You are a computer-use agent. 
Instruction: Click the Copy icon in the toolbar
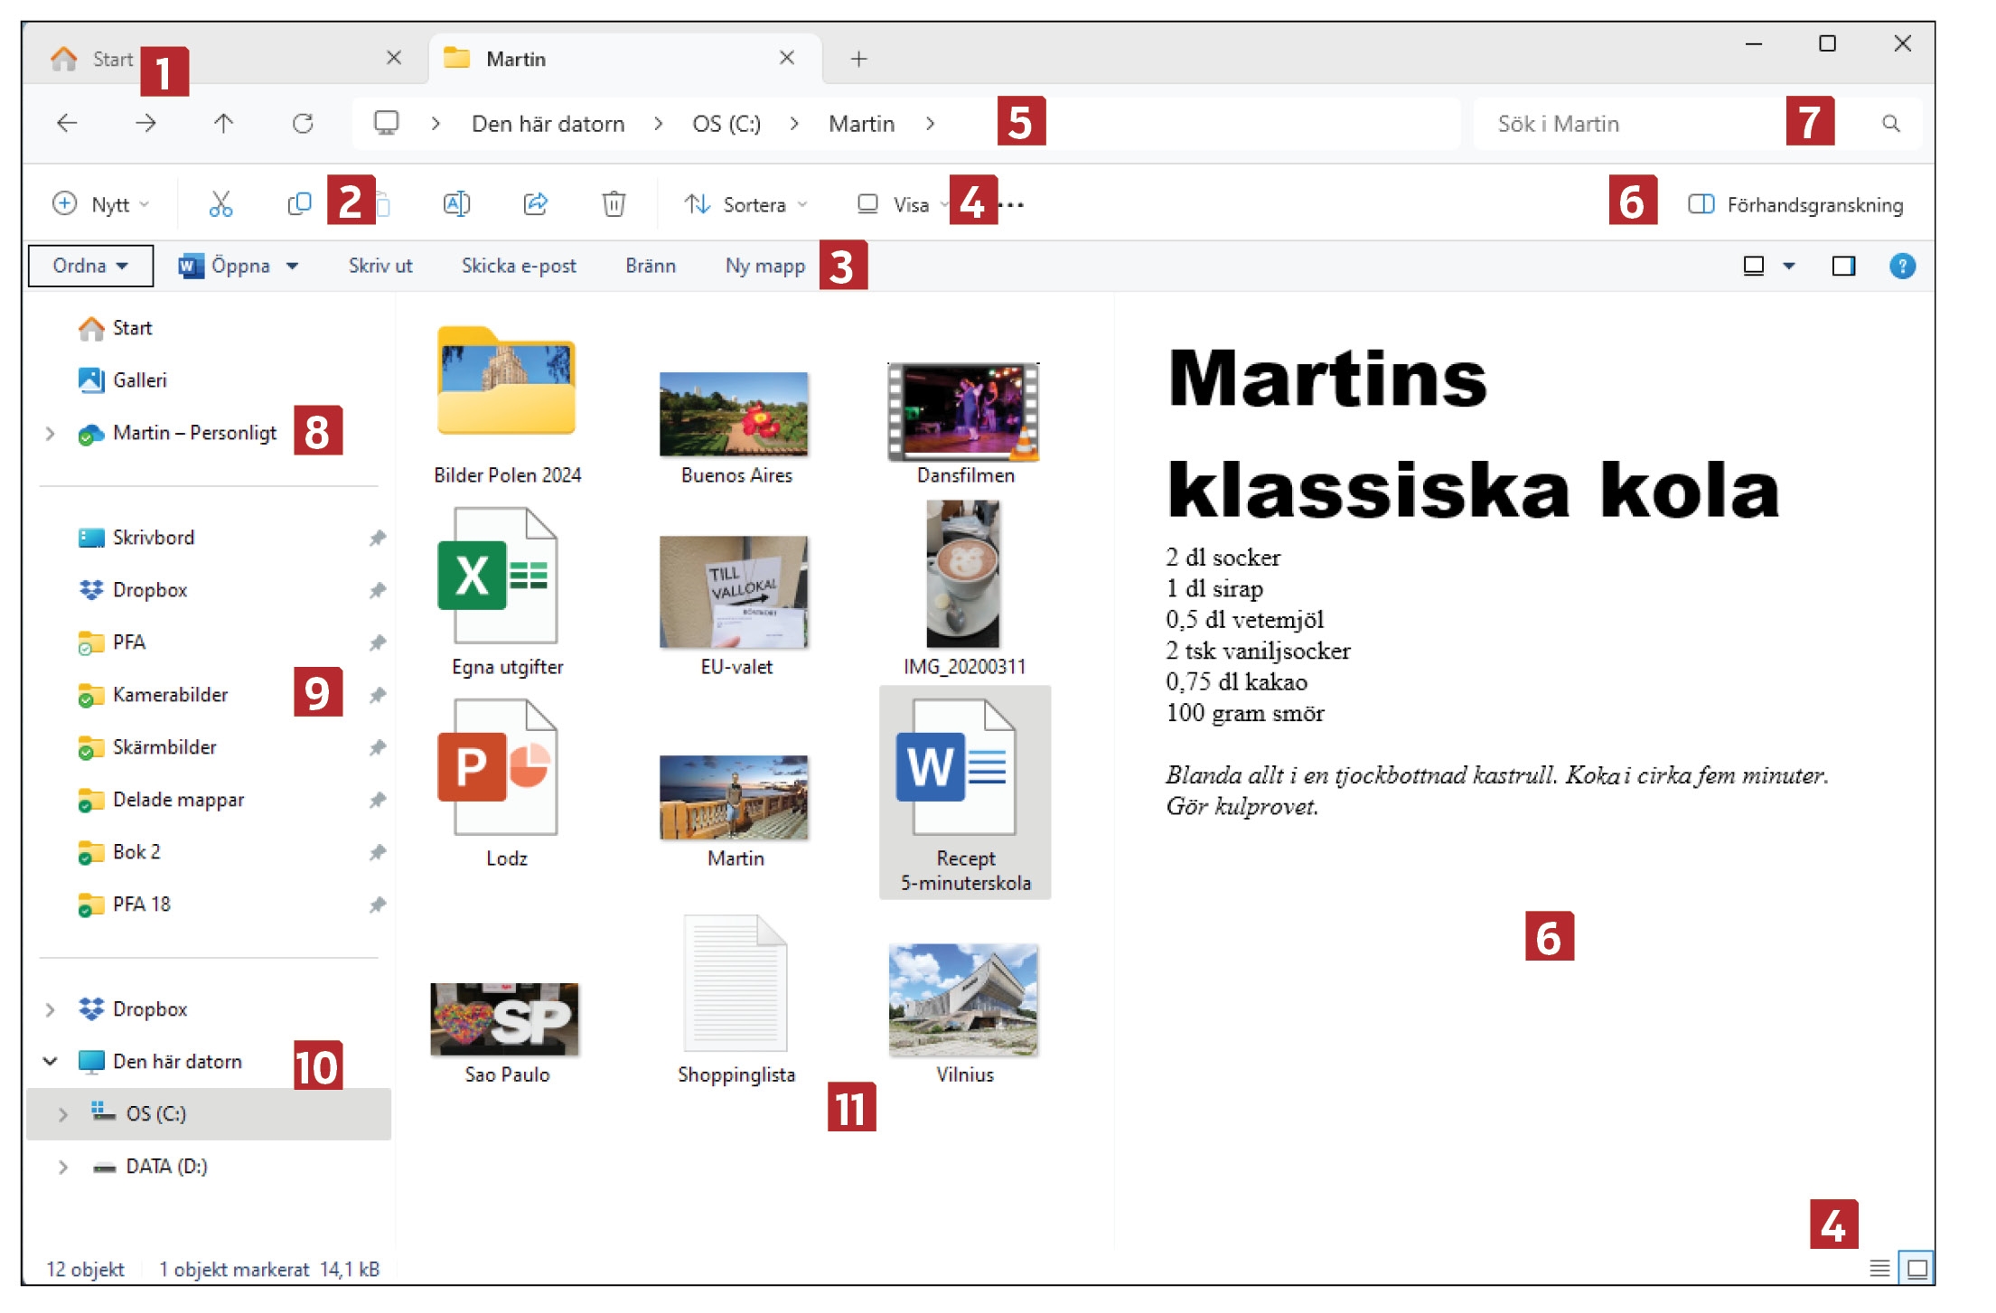(x=298, y=203)
